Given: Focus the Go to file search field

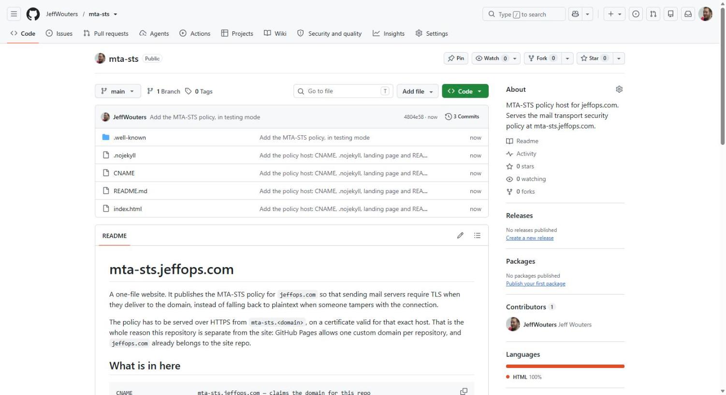Looking at the screenshot, I should coord(343,91).
